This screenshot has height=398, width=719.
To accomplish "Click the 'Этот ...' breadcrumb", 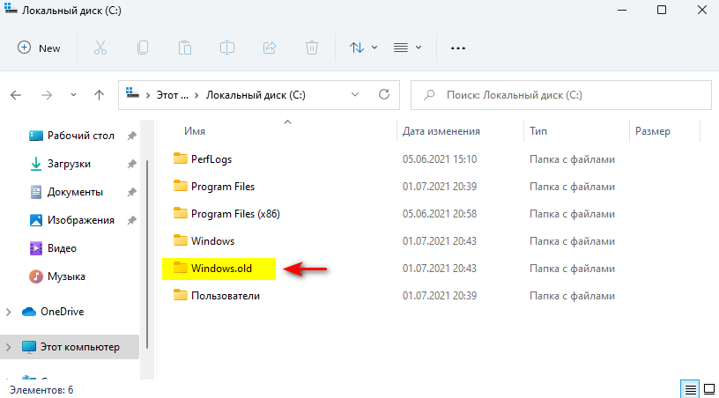I will 173,95.
